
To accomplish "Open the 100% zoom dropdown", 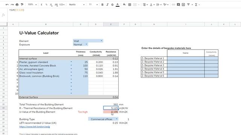I will 32,4.
